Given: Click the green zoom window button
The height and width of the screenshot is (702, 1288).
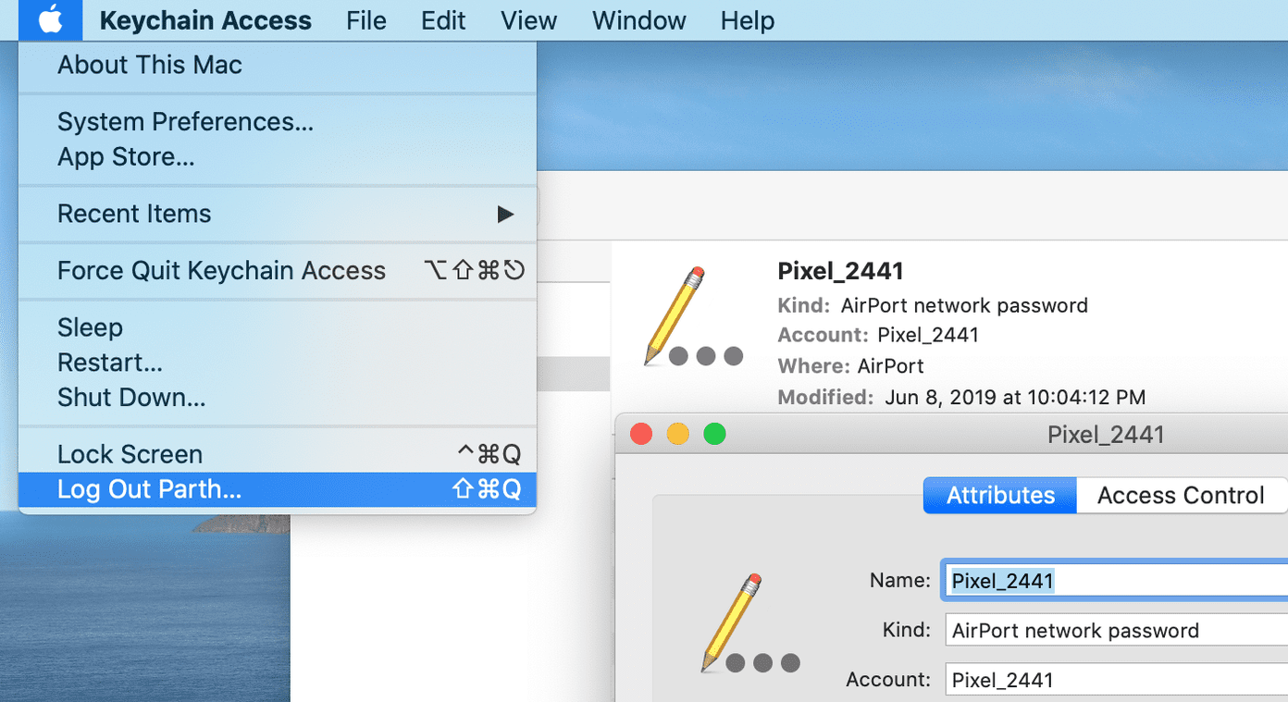Looking at the screenshot, I should point(714,434).
